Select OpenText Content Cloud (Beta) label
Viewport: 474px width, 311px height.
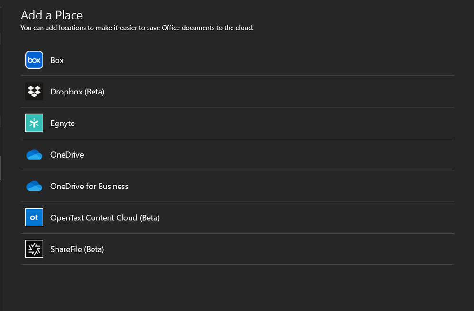click(x=105, y=218)
